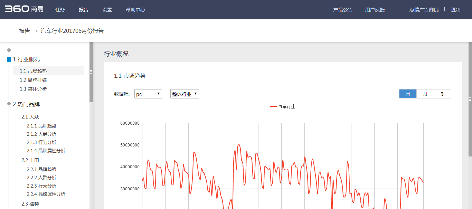The height and width of the screenshot is (209, 472).
Task: Open the 设置 menu
Action: [x=107, y=10]
